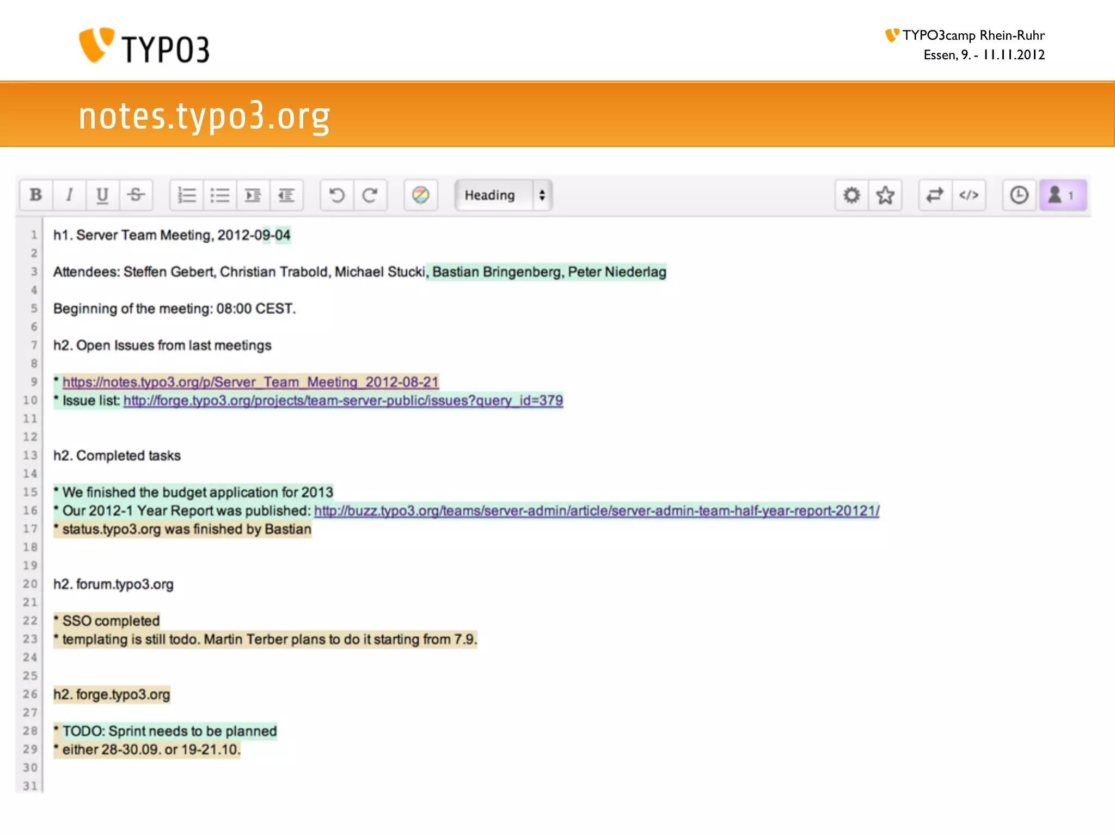
Task: Apply strikethrough formatting
Action: coord(136,195)
